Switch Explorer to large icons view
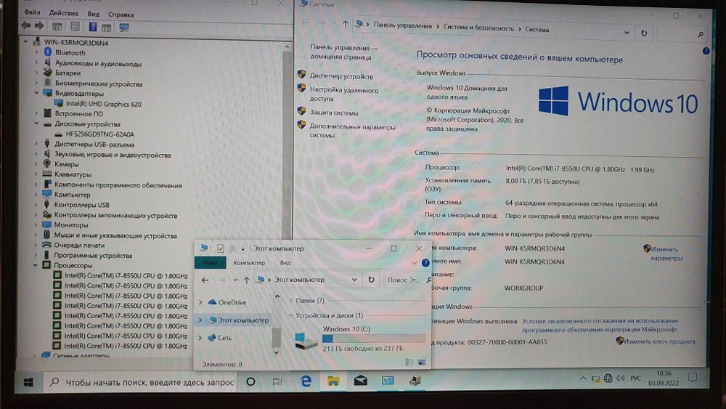726x409 pixels. (422, 362)
